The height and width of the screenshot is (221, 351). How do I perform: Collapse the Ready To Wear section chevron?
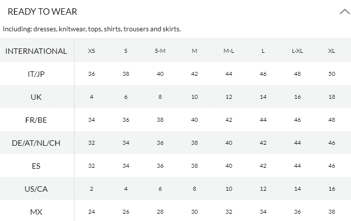click(344, 12)
